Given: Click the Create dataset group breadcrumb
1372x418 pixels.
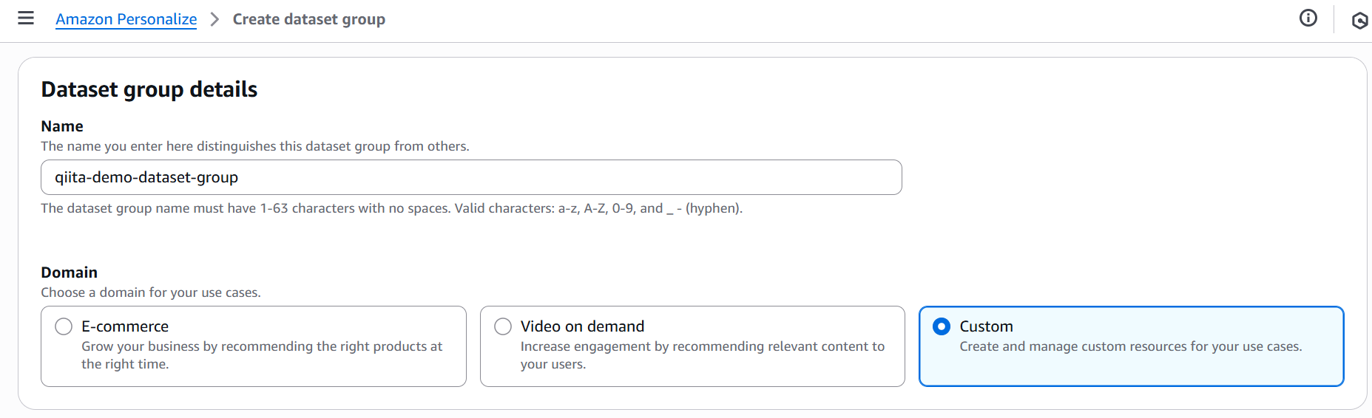Looking at the screenshot, I should point(308,19).
